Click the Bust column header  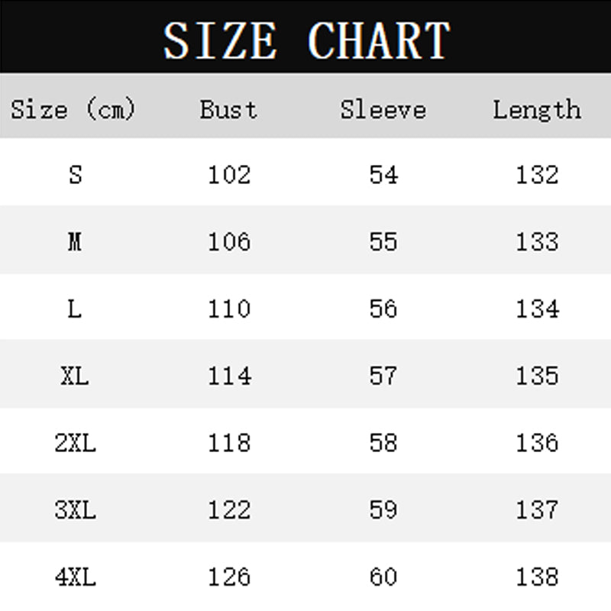(228, 109)
